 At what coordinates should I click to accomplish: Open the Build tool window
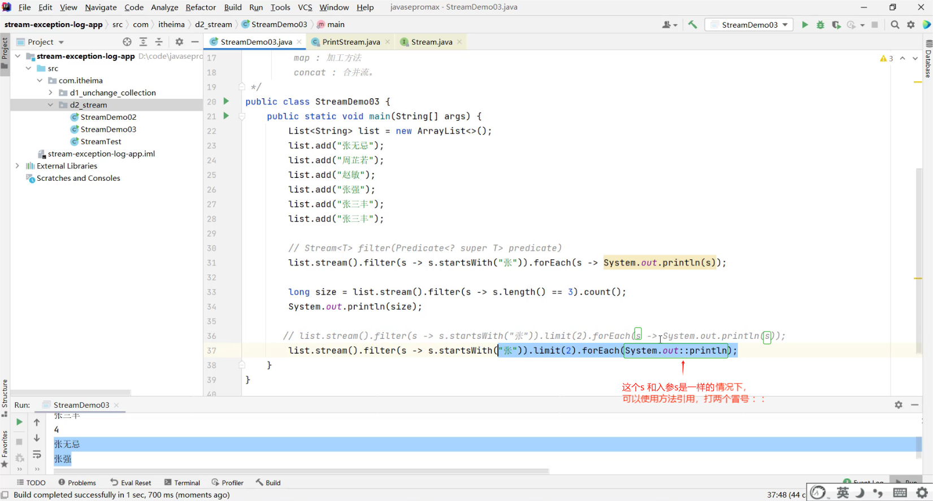268,482
